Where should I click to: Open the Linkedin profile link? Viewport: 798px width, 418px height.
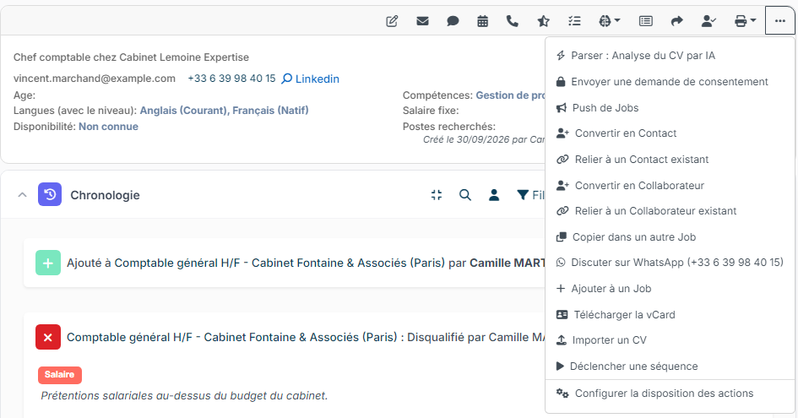click(311, 79)
